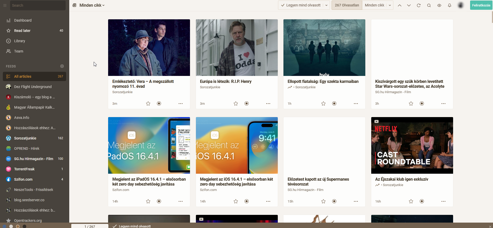Image resolution: width=493 pixels, height=228 pixels.
Task: Open the NeszeTools - Frissítések feed
Action: point(34,190)
